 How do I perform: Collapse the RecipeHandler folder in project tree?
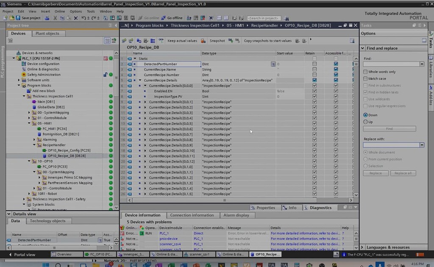pyautogui.click(x=34, y=145)
